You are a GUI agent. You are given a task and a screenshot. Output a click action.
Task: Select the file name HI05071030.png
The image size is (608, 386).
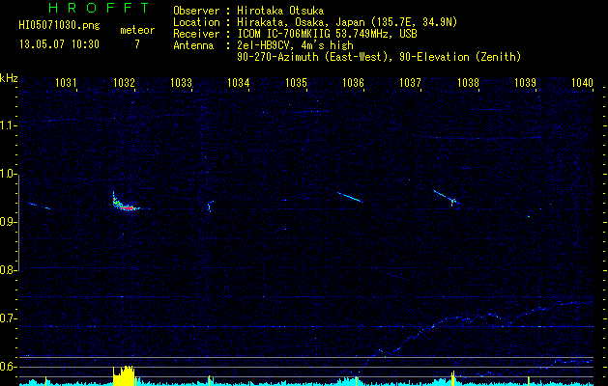[x=59, y=26]
